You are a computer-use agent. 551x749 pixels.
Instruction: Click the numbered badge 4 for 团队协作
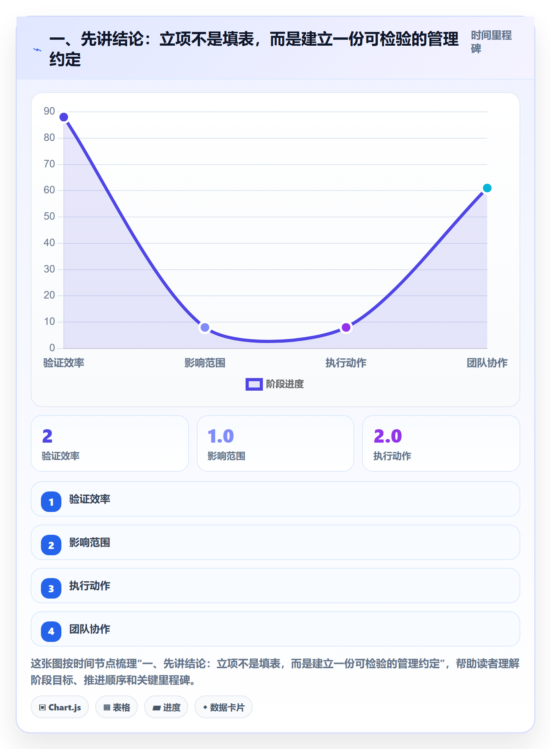coord(51,632)
